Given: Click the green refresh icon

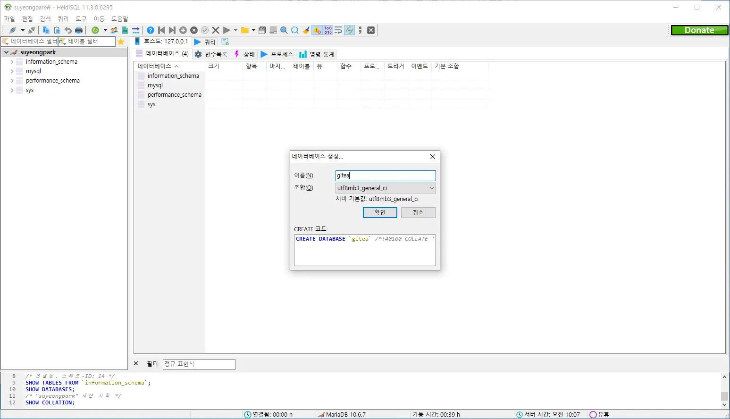Looking at the screenshot, I should click(x=95, y=30).
